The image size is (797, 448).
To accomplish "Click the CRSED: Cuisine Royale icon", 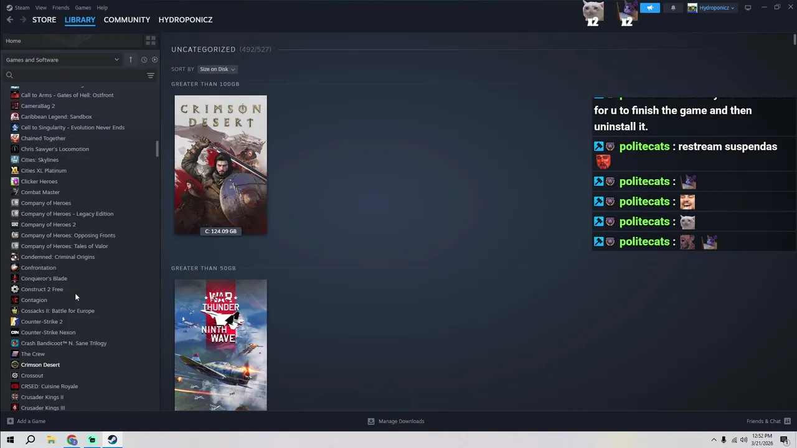I will click(15, 386).
